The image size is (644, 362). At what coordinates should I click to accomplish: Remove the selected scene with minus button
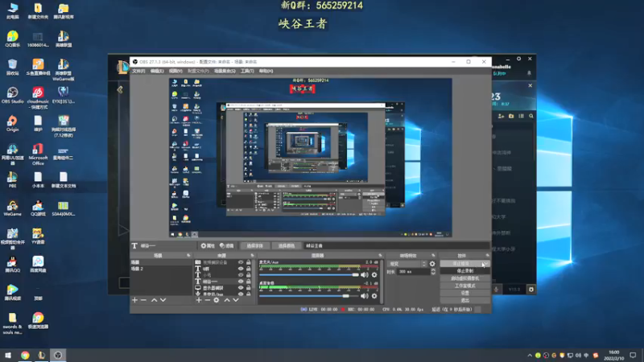(x=143, y=300)
